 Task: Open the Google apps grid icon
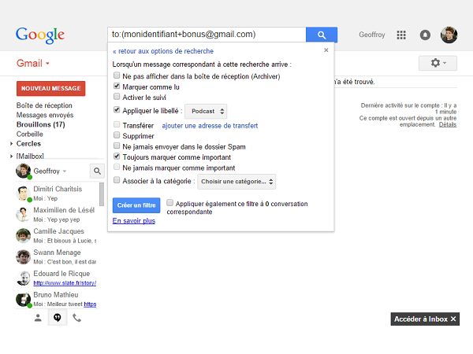pos(401,35)
